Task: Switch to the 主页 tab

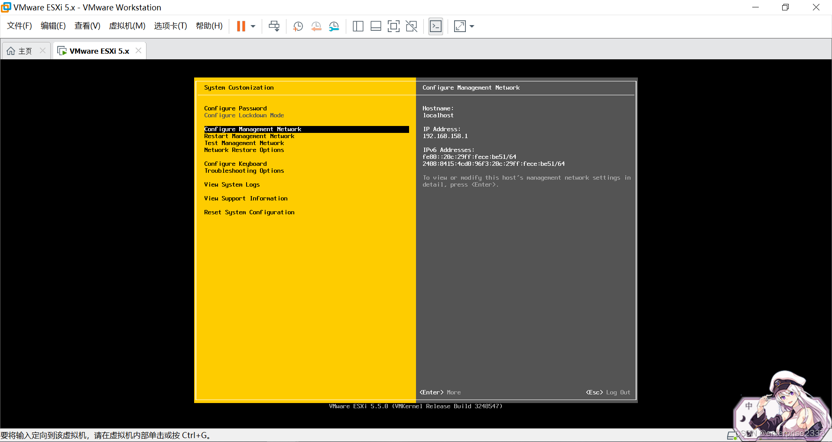Action: tap(25, 51)
